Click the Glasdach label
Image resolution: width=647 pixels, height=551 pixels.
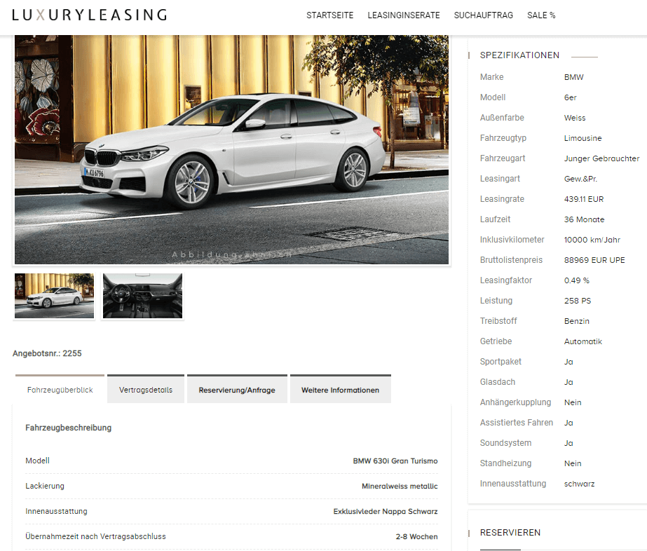[498, 382]
